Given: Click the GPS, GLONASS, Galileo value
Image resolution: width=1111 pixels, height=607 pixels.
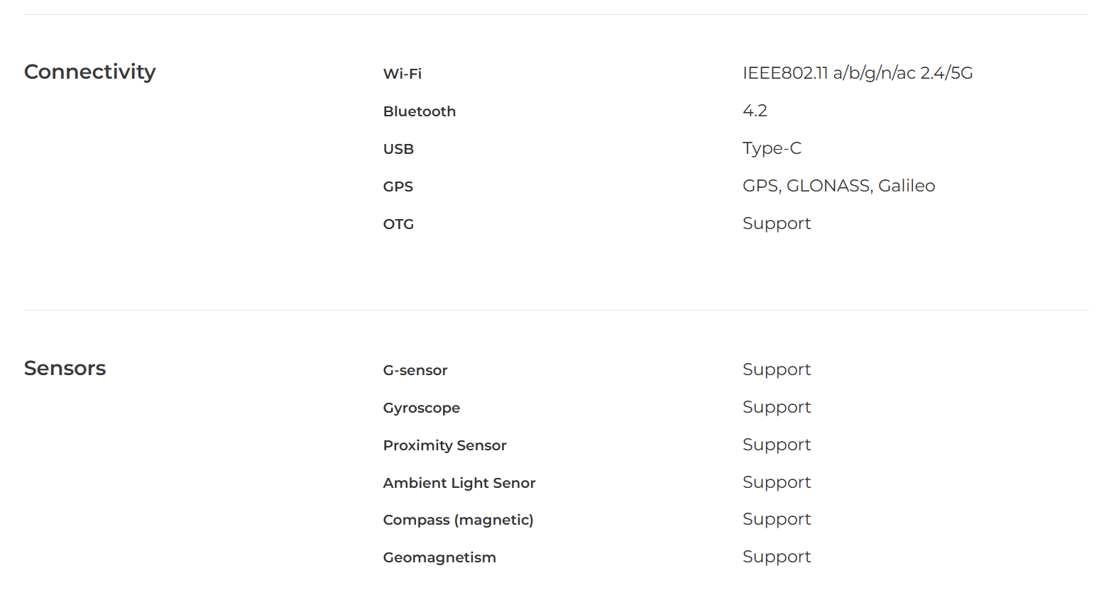Looking at the screenshot, I should [x=838, y=186].
